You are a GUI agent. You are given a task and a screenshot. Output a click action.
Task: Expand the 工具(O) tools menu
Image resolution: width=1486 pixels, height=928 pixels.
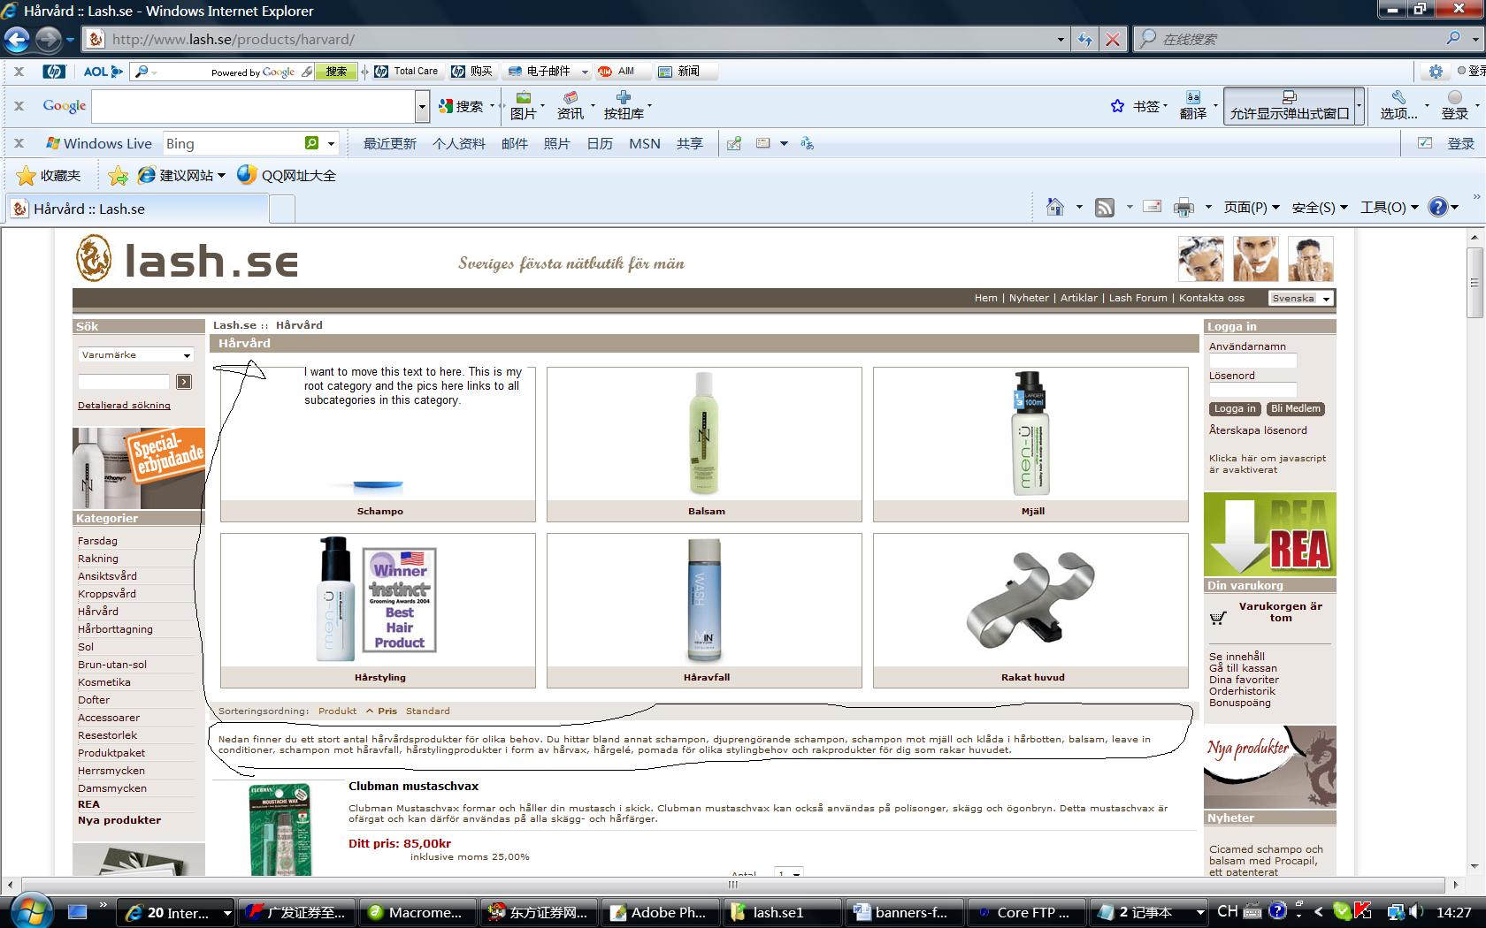click(x=1389, y=208)
